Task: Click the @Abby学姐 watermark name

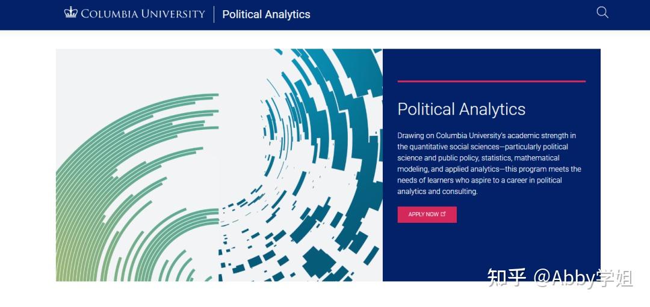Action: coord(583,278)
